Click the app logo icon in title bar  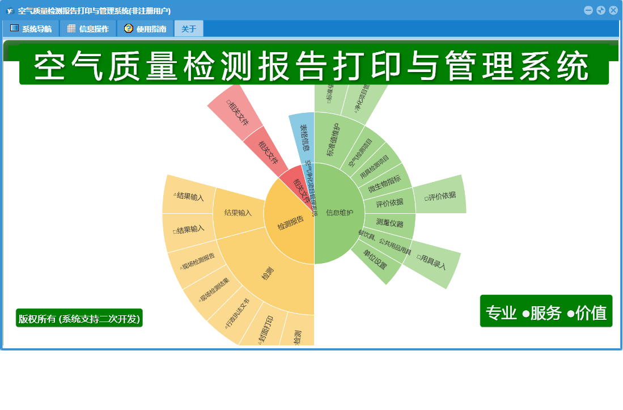[x=10, y=11]
